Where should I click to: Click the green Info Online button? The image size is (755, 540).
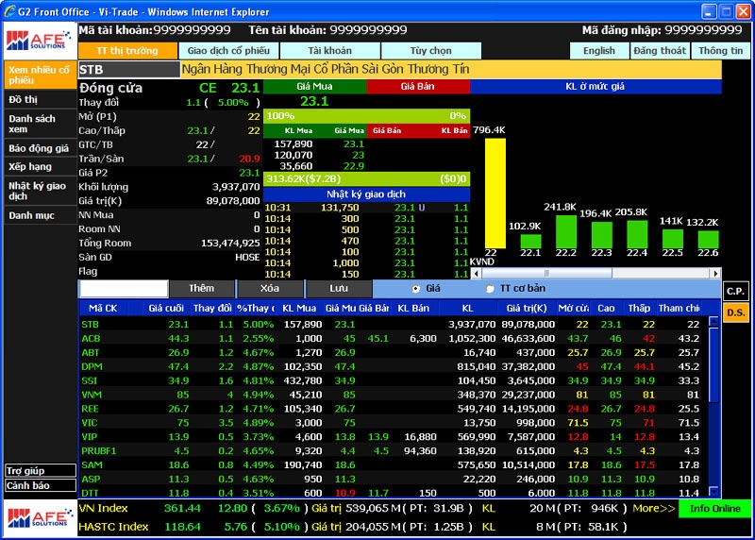tap(714, 508)
